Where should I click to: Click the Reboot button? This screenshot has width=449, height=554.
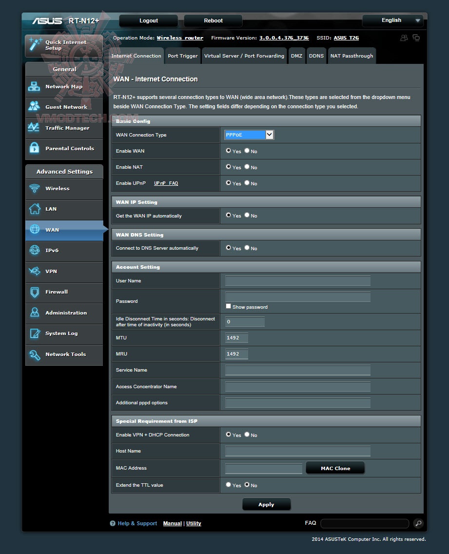click(213, 21)
